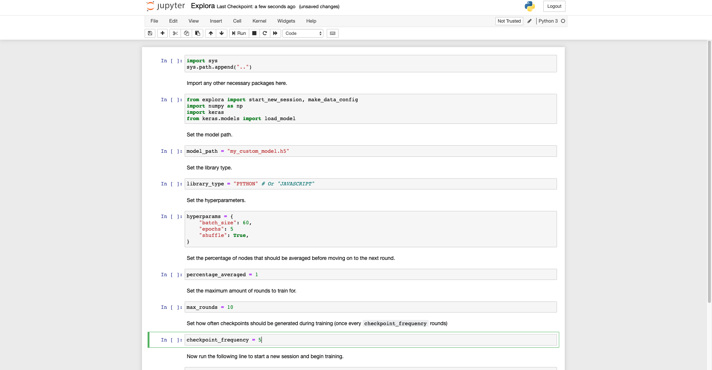Restart kernel and rerun all cells icon

coord(275,33)
